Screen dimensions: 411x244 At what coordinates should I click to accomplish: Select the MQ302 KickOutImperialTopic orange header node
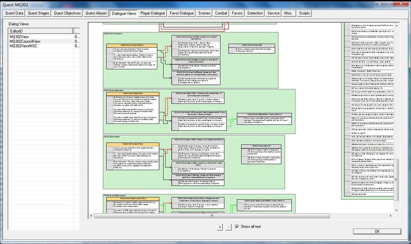tap(132, 45)
